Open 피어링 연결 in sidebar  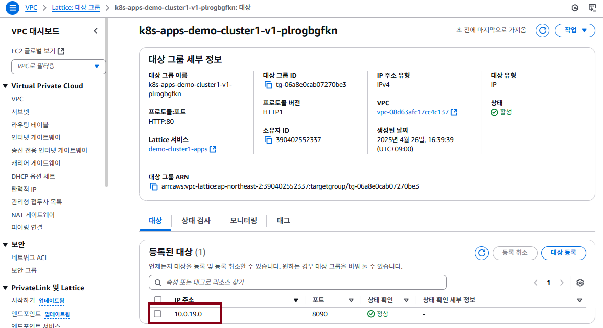tap(27, 228)
